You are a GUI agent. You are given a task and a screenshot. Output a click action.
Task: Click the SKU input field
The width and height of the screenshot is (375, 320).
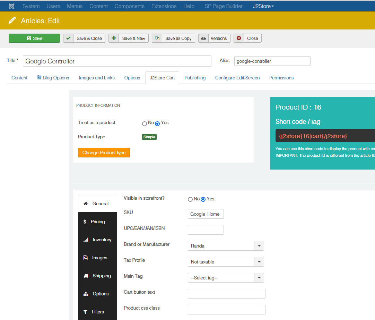[206, 214]
